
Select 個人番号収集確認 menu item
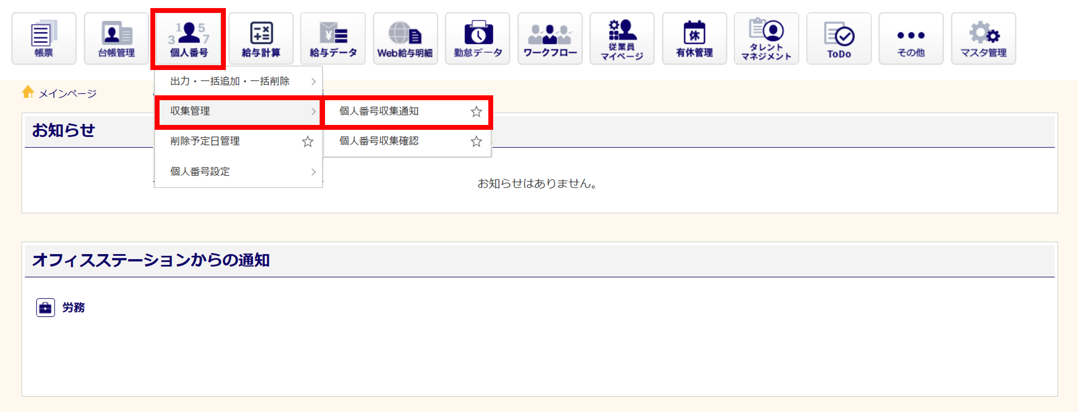point(379,141)
